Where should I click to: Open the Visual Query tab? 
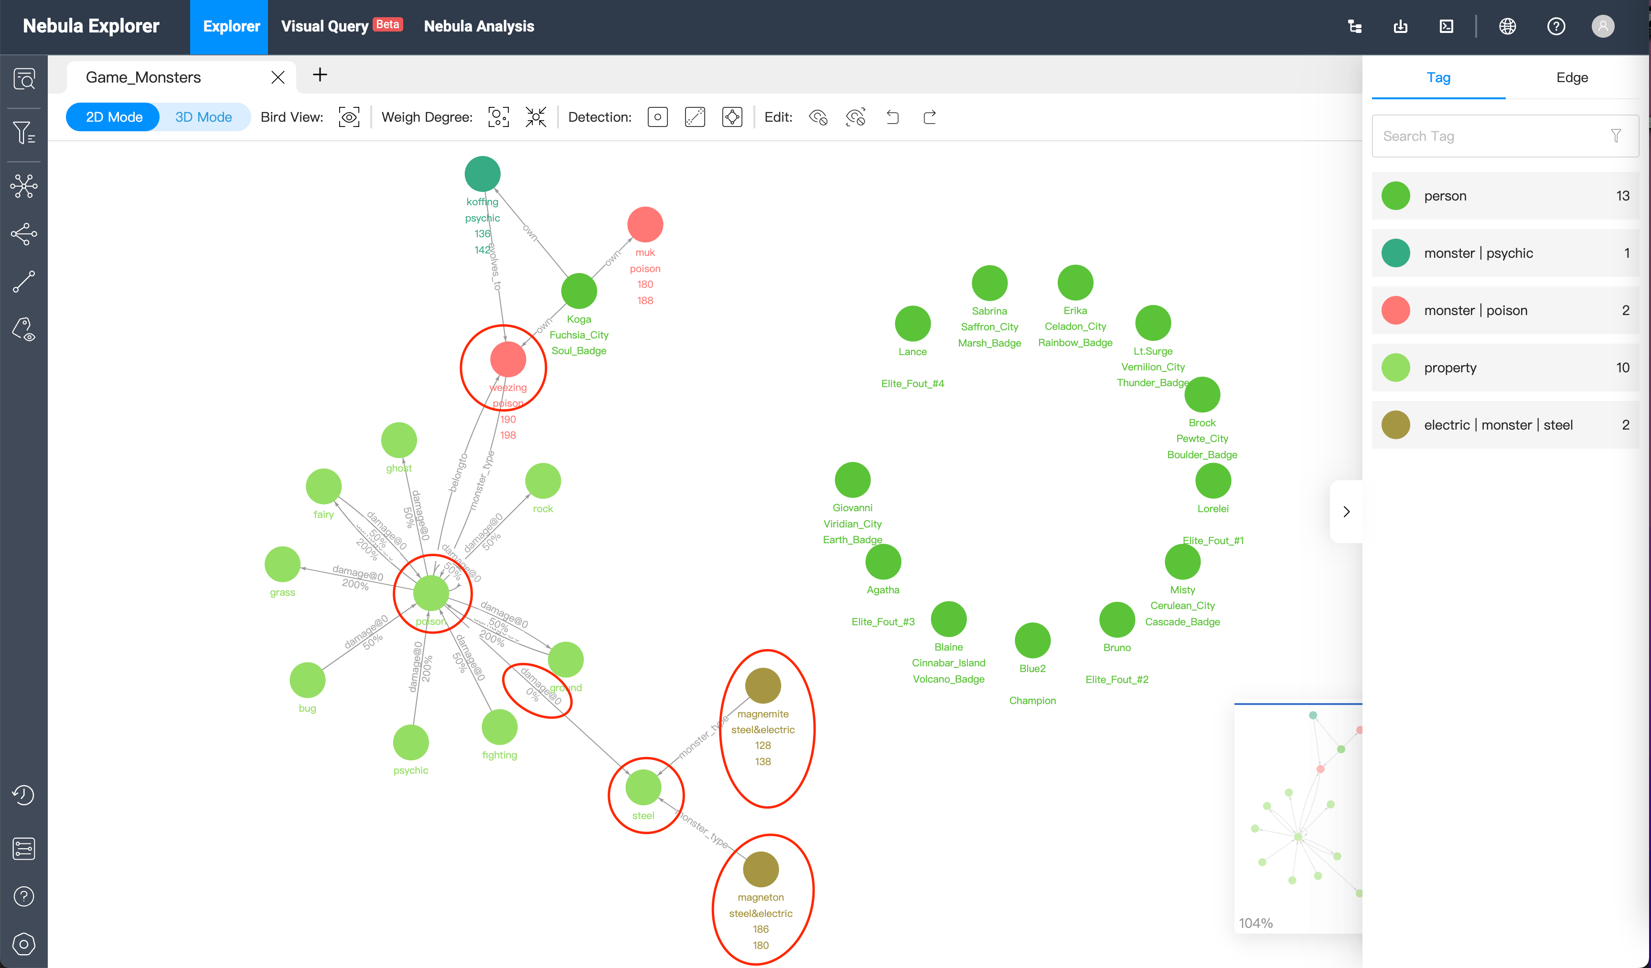pyautogui.click(x=342, y=27)
